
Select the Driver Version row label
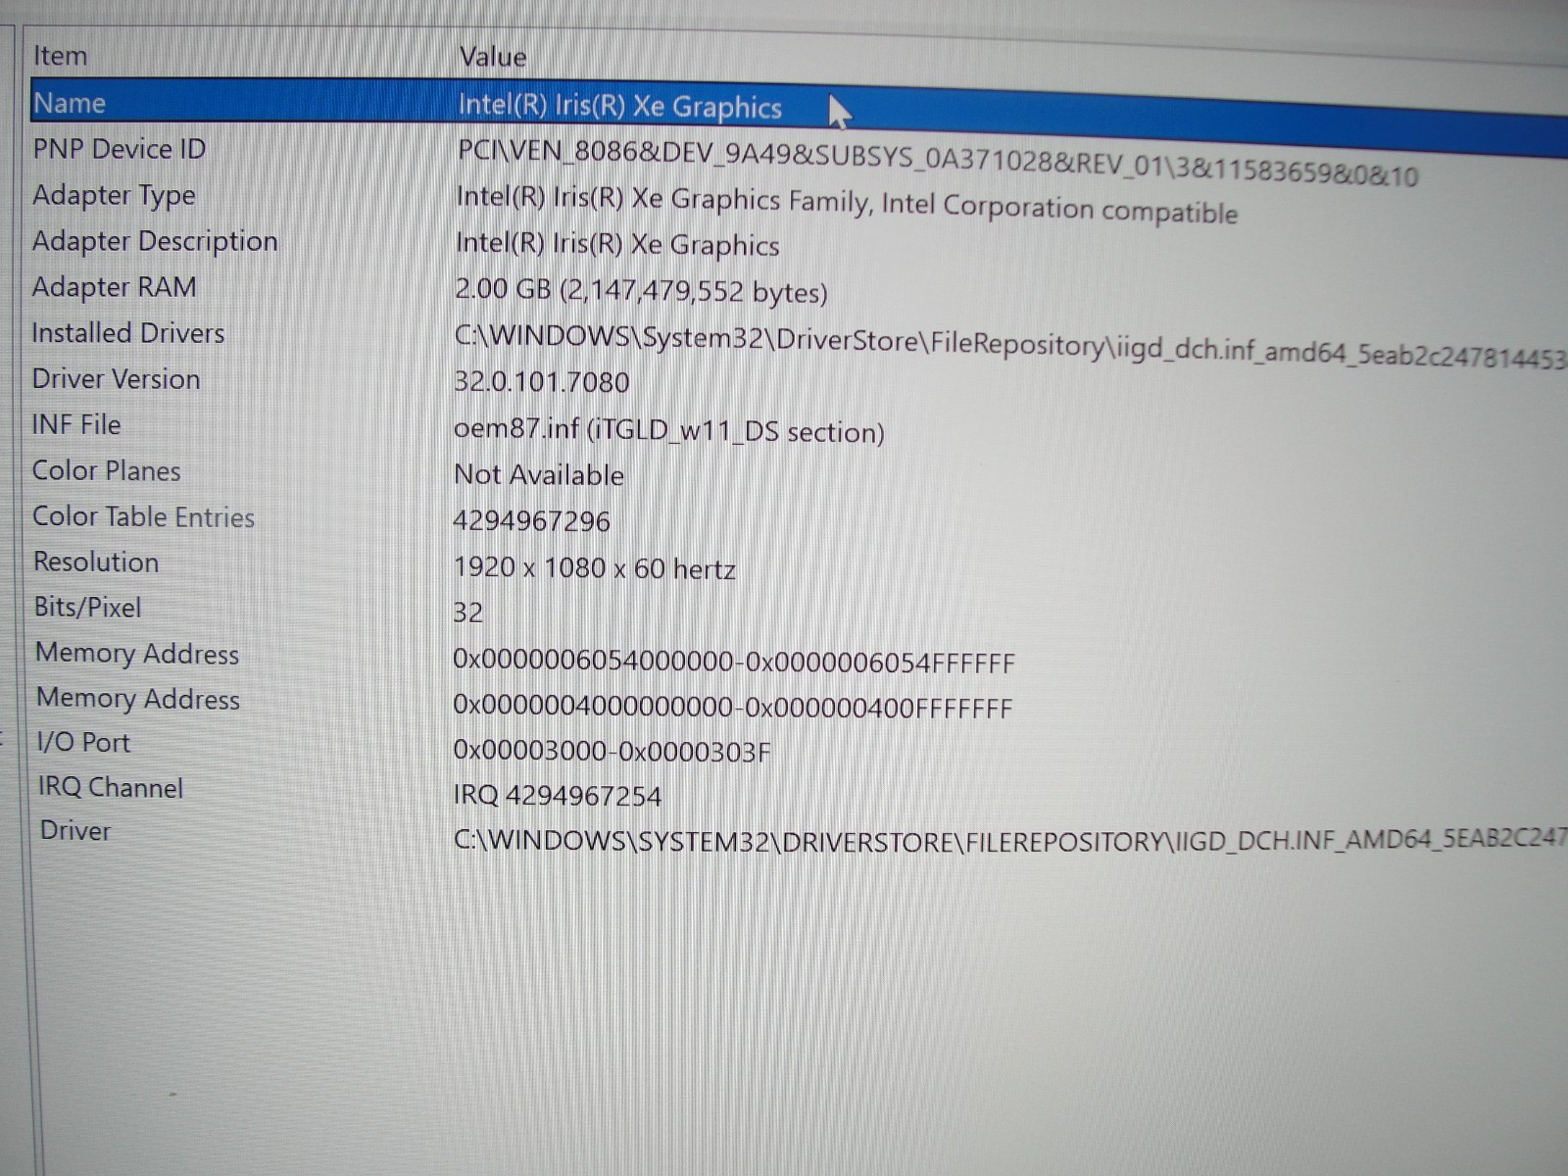point(116,379)
